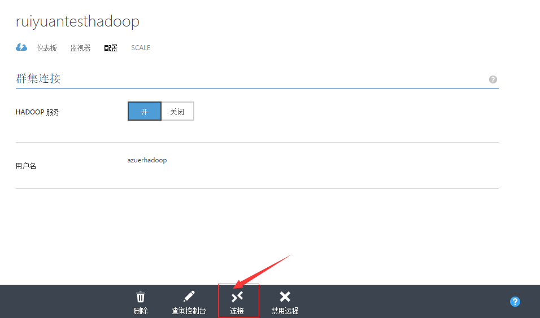Click the X icon for 禁用远程
The height and width of the screenshot is (318, 540).
click(285, 297)
